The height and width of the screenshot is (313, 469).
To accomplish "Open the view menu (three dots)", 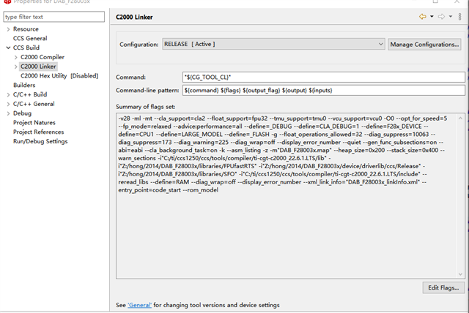I will pos(459,16).
